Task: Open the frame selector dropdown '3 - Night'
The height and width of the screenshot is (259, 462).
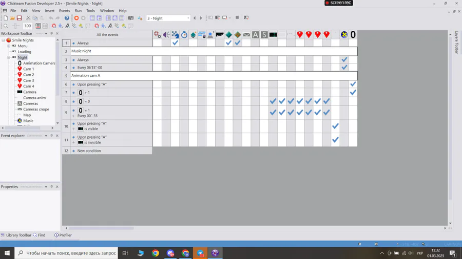Action: click(168, 18)
